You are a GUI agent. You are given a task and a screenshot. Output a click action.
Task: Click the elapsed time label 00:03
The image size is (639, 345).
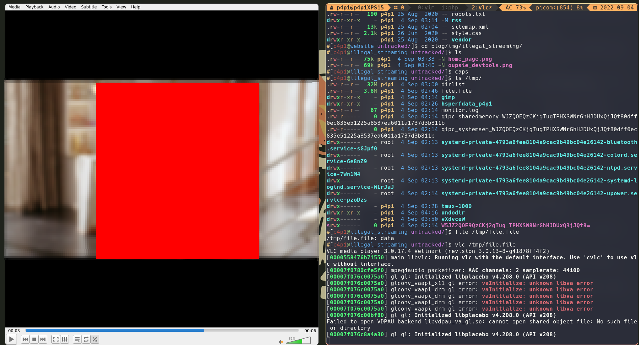(x=14, y=331)
